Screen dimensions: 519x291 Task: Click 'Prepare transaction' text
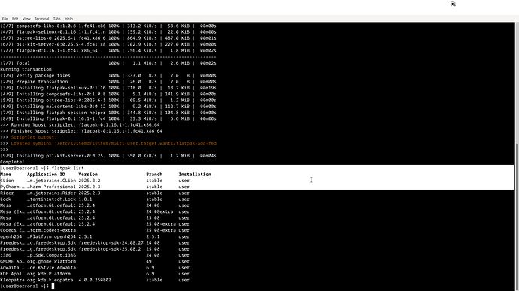pyautogui.click(x=42, y=82)
